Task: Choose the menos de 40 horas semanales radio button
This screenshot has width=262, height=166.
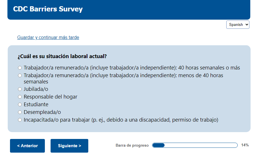Action: point(20,76)
